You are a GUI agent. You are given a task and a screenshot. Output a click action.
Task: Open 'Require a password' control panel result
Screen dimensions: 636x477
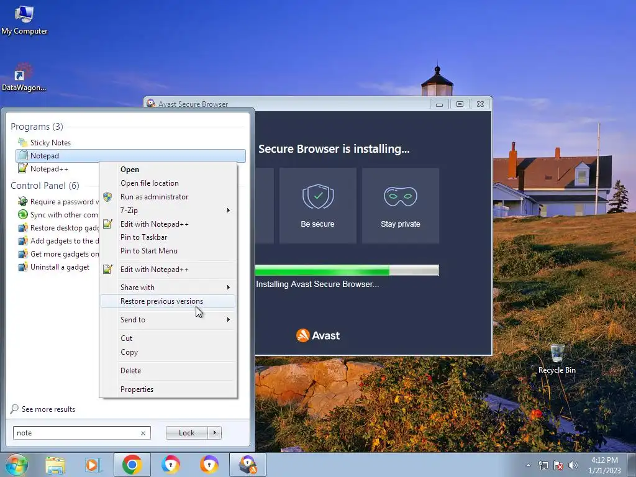pos(58,202)
